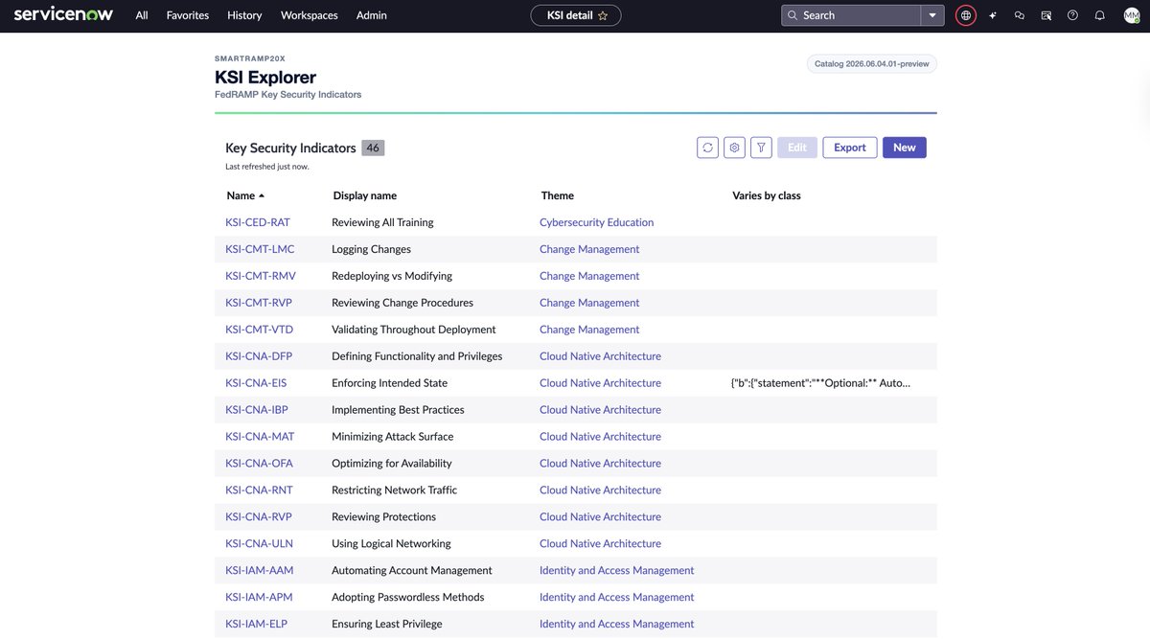Open the KSI-IAM-APM record link
Image resolution: width=1150 pixels, height=639 pixels.
[x=259, y=598]
